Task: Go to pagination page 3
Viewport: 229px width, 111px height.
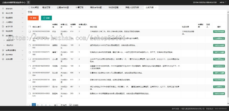Action: [42, 105]
